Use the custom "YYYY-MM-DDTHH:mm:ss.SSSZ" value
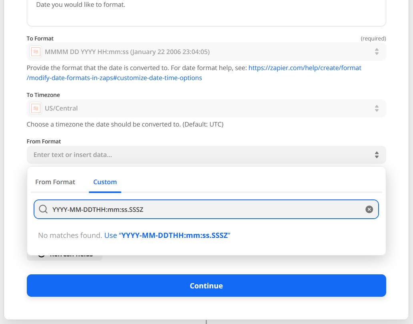 pyautogui.click(x=174, y=235)
